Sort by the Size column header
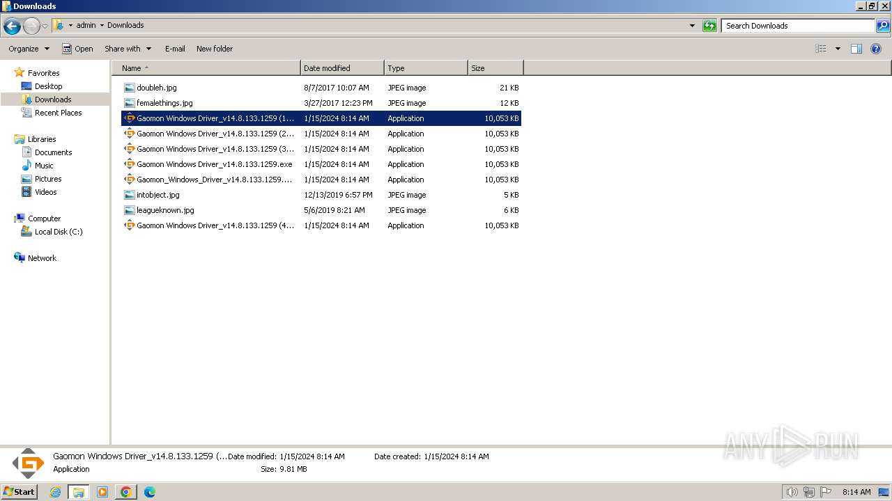The height and width of the screenshot is (501, 892). (x=495, y=68)
